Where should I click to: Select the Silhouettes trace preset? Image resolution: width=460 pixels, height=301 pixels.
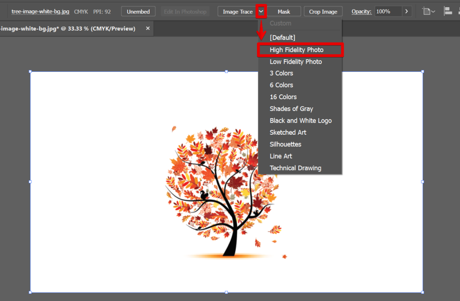click(x=285, y=144)
